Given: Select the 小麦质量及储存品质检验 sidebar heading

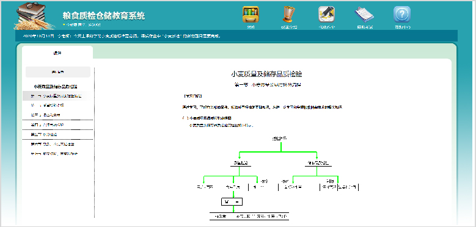Looking at the screenshot, I should pos(56,87).
